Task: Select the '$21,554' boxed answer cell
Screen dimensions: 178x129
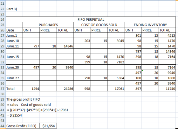Action: point(48,126)
